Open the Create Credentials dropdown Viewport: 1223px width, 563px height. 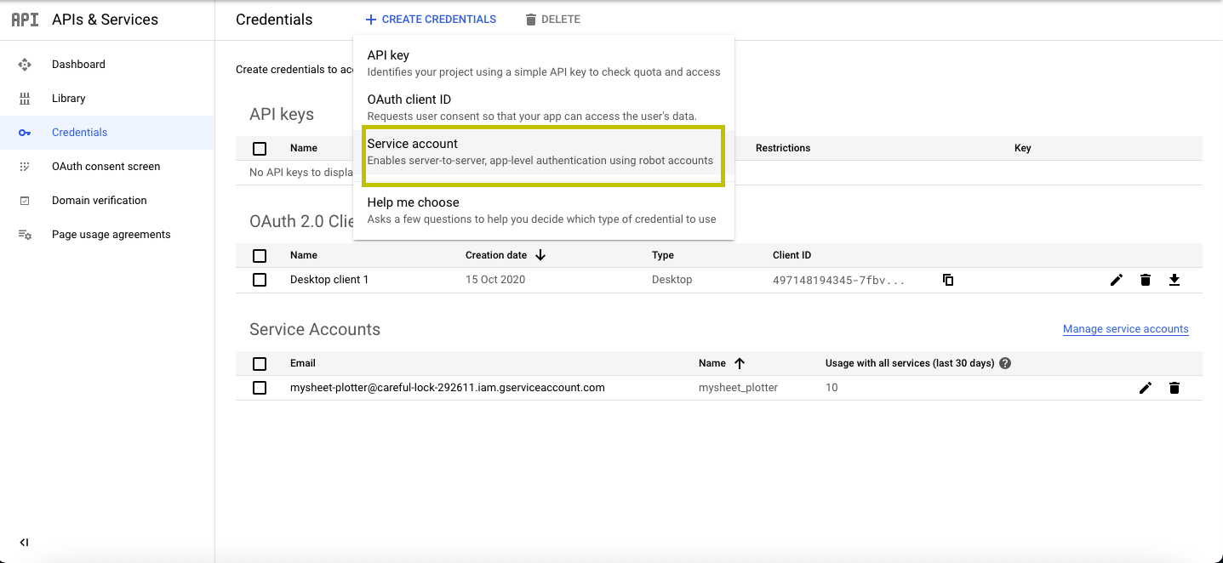pos(431,20)
